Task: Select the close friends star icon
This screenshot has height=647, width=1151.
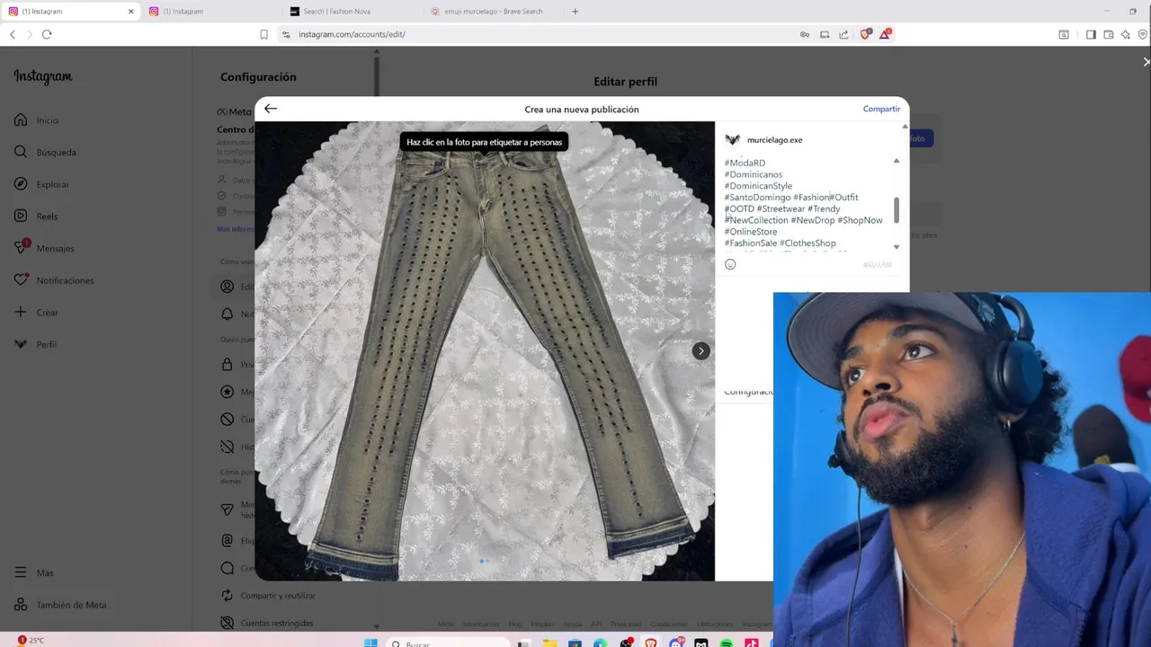Action: pyautogui.click(x=228, y=392)
